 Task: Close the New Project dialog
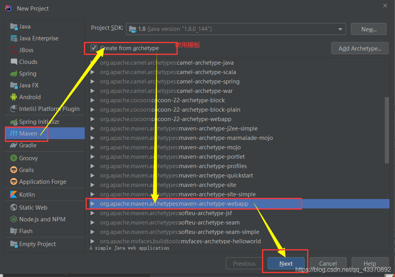(385, 5)
